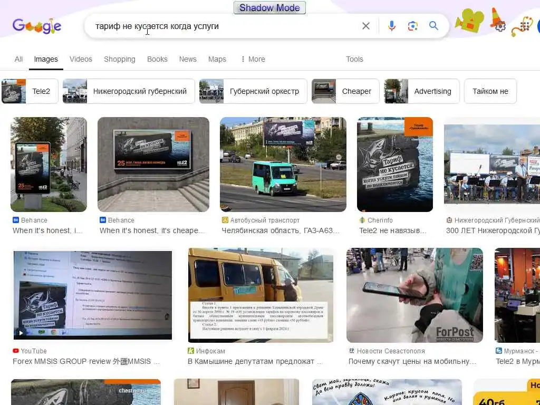Click the Мурманск source favicon
This screenshot has height=405, width=540.
499,351
